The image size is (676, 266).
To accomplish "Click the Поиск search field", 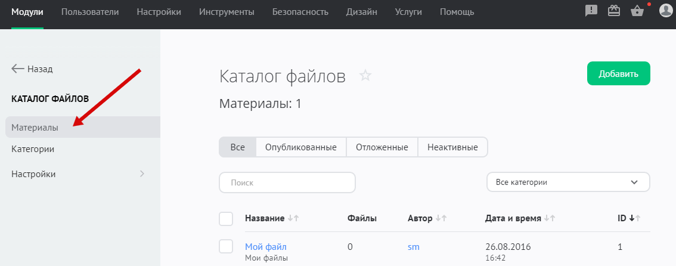I will coord(287,183).
